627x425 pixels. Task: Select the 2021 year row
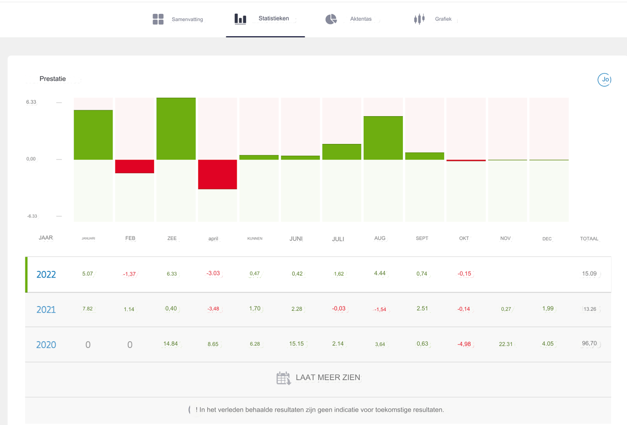pos(46,310)
